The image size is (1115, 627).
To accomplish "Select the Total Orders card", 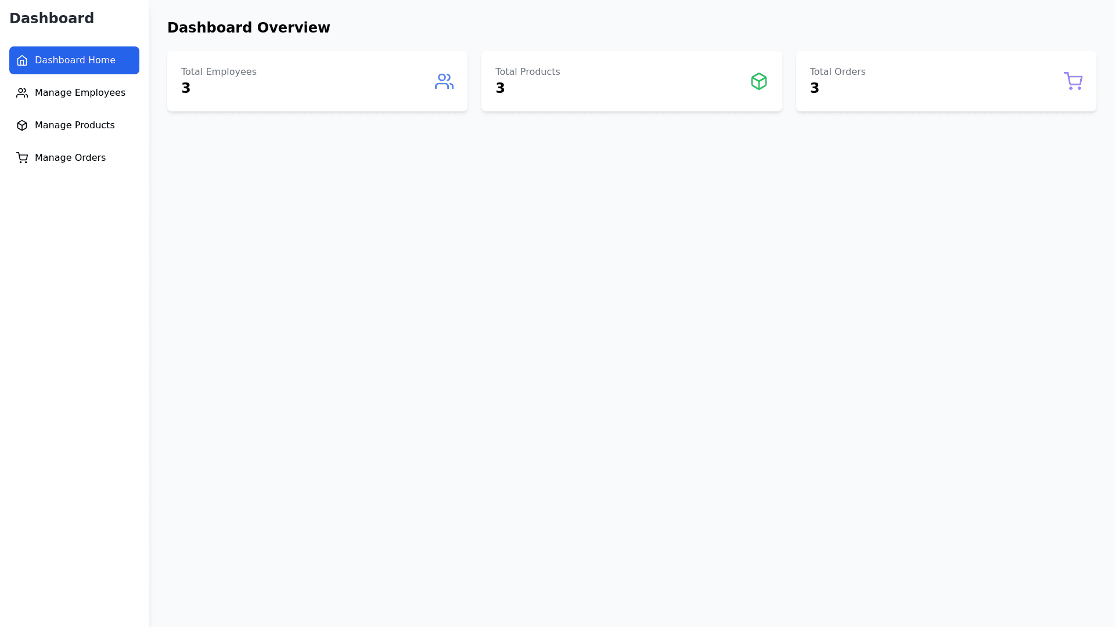I will point(945,81).
